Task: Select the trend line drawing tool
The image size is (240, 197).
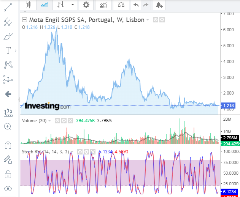Action: coord(8,7)
